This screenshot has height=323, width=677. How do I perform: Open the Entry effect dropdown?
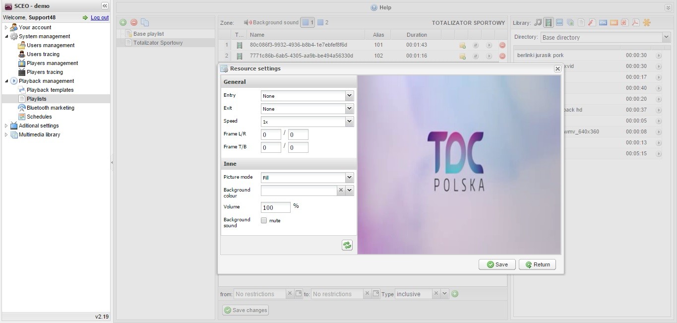(x=349, y=96)
